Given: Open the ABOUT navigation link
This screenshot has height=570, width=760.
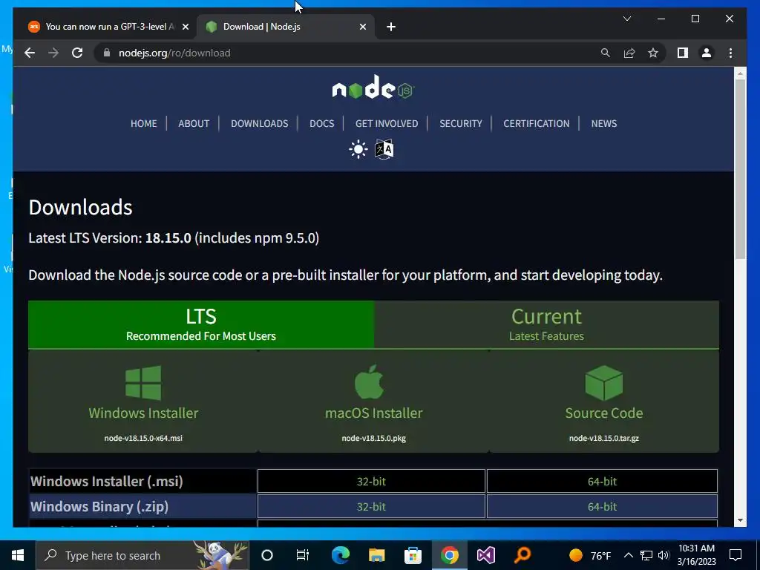Looking at the screenshot, I should (x=194, y=124).
